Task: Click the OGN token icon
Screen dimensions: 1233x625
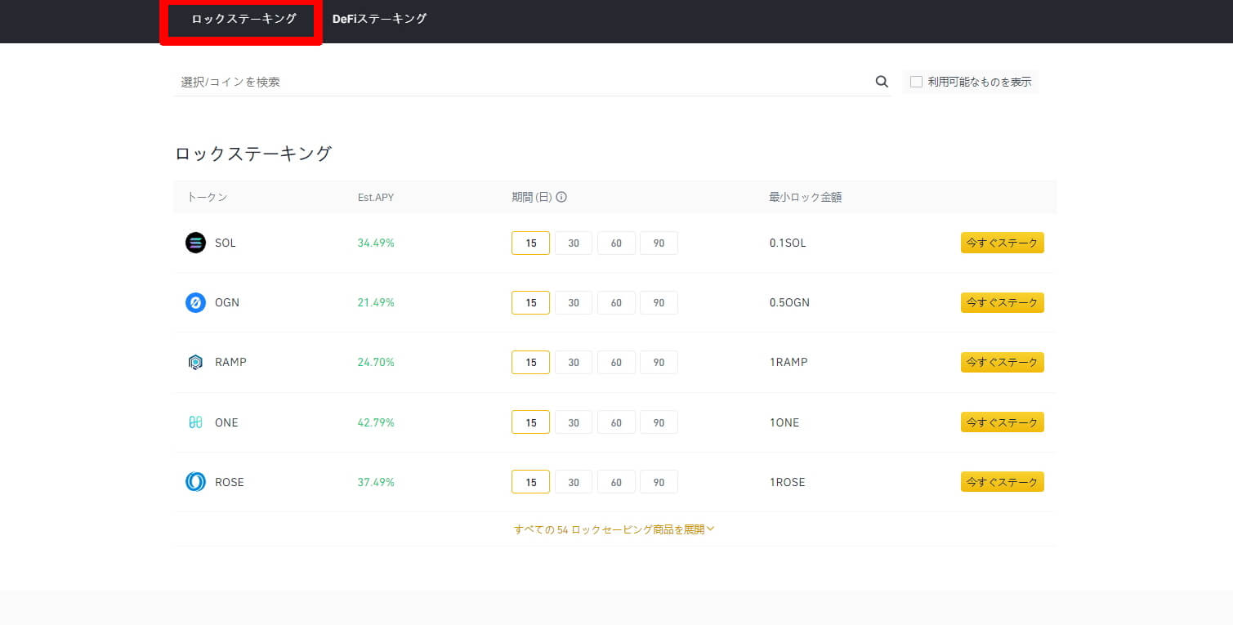Action: [x=195, y=302]
